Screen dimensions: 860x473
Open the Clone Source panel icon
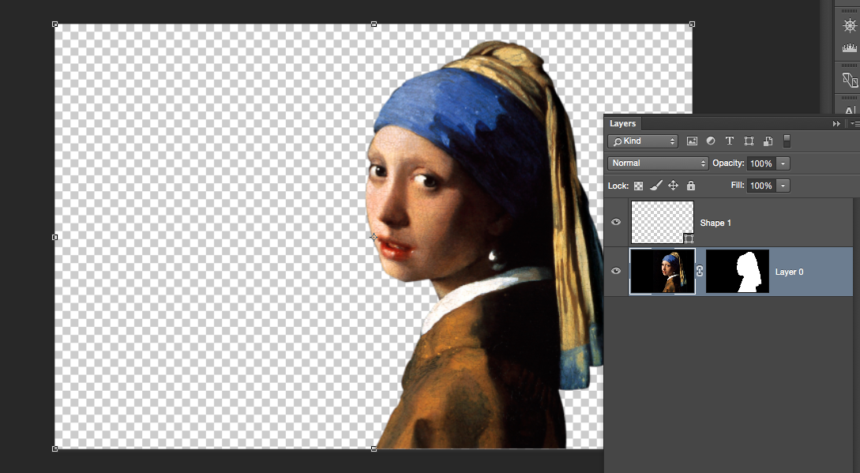click(850, 80)
